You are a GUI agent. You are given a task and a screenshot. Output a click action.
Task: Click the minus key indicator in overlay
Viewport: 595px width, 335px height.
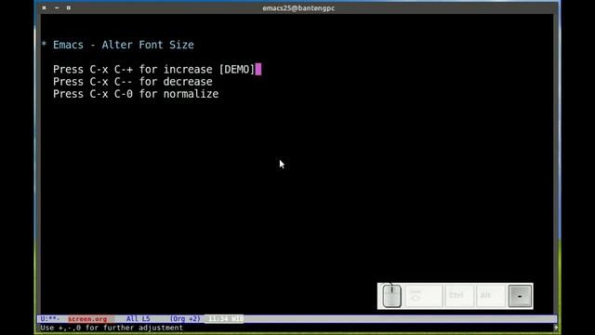520,296
